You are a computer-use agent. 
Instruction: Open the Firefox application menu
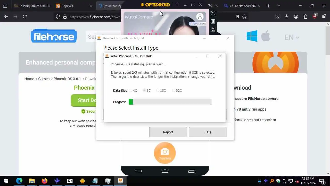(324, 17)
